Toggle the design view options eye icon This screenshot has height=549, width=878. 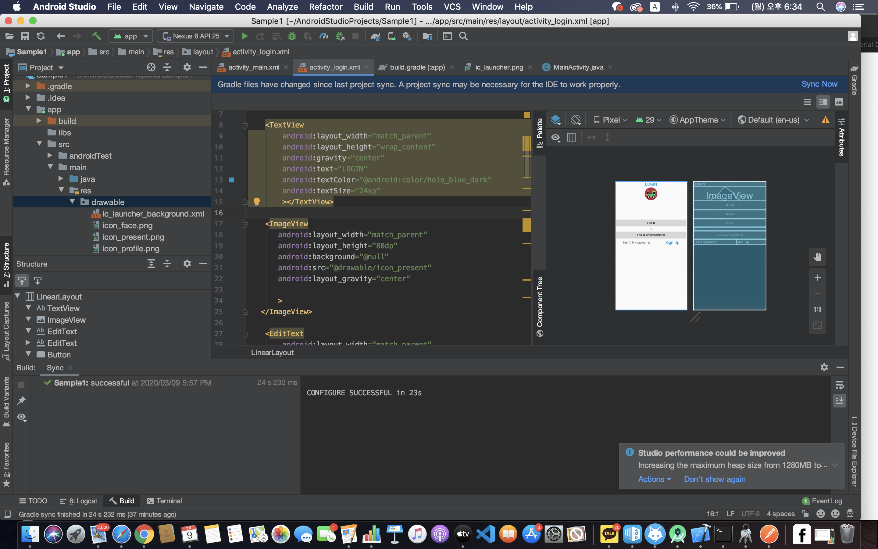(x=555, y=138)
